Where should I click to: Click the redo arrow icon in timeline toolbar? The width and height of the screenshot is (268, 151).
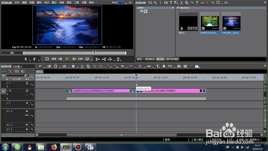131,67
